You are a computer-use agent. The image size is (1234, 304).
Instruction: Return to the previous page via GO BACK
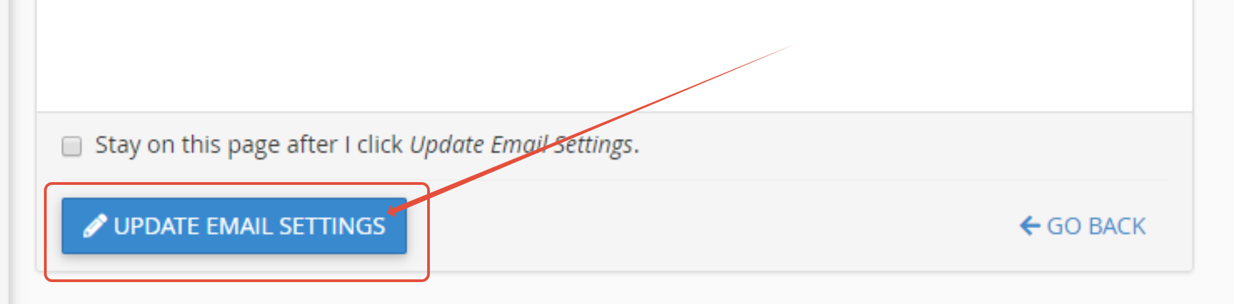coord(1083,226)
